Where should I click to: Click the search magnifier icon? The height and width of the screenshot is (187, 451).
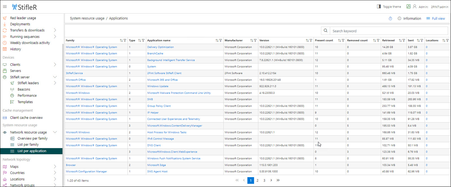(326, 31)
